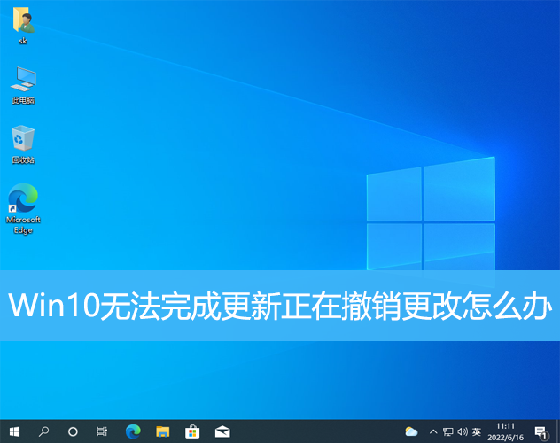The height and width of the screenshot is (443, 560).
Task: Click the taskbar search magnifier icon
Action: point(43,431)
